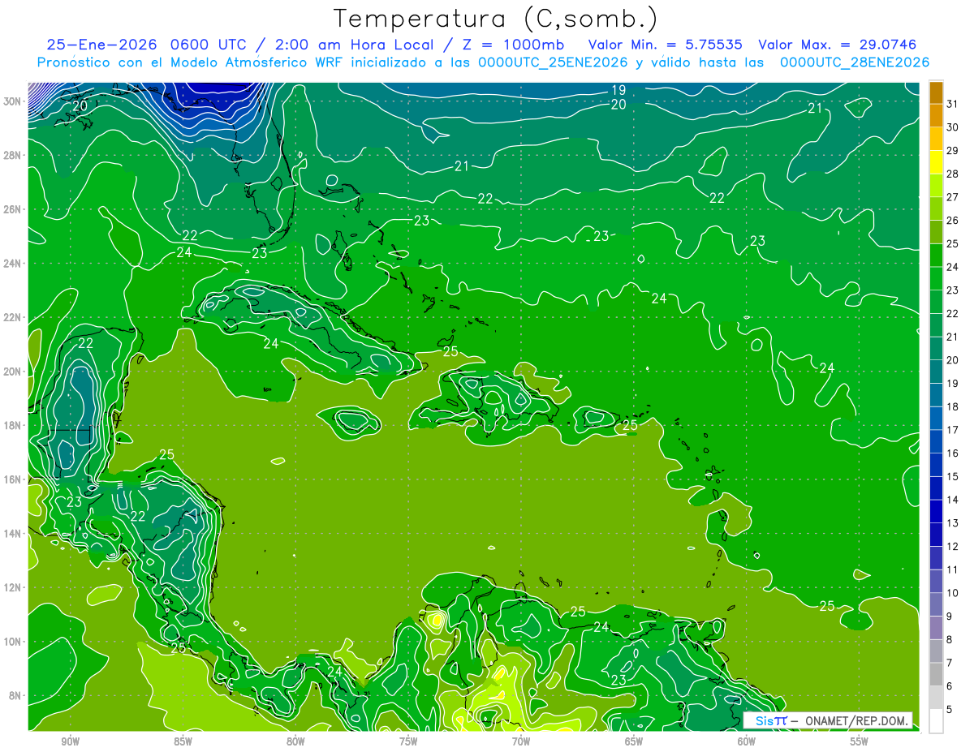Click the title "Temperatura (C,somb.)"
The width and height of the screenshot is (974, 752).
pos(496,19)
